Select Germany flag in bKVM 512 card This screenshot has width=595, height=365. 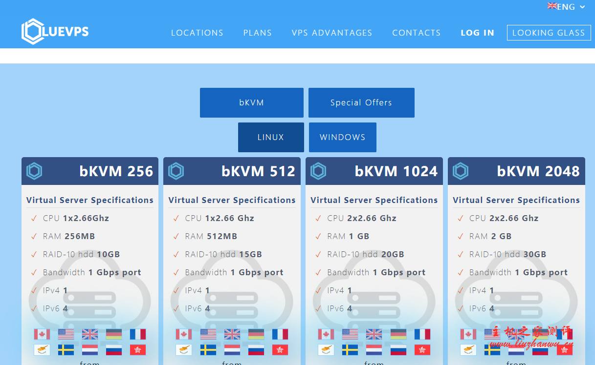(256, 334)
